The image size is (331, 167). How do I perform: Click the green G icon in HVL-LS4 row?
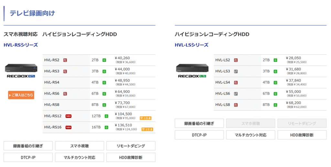pos(275,82)
